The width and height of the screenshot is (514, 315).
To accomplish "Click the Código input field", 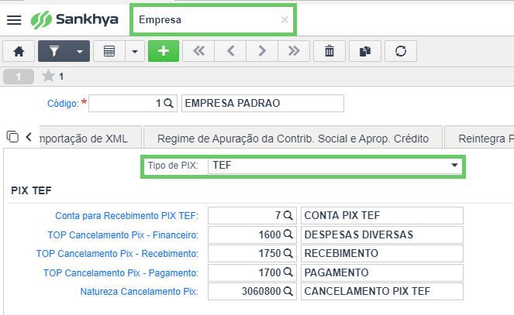I will tap(133, 104).
